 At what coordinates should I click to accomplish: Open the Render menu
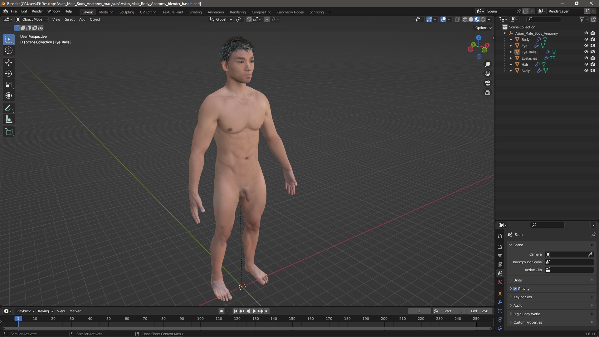tap(37, 11)
